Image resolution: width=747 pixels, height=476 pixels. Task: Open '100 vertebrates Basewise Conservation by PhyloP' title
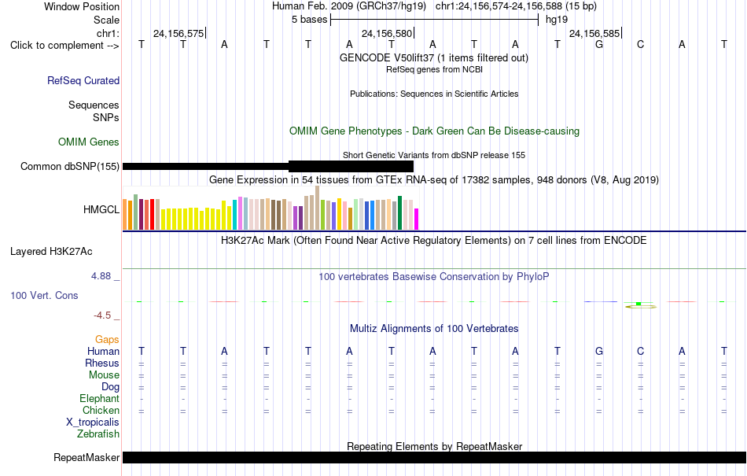(434, 277)
